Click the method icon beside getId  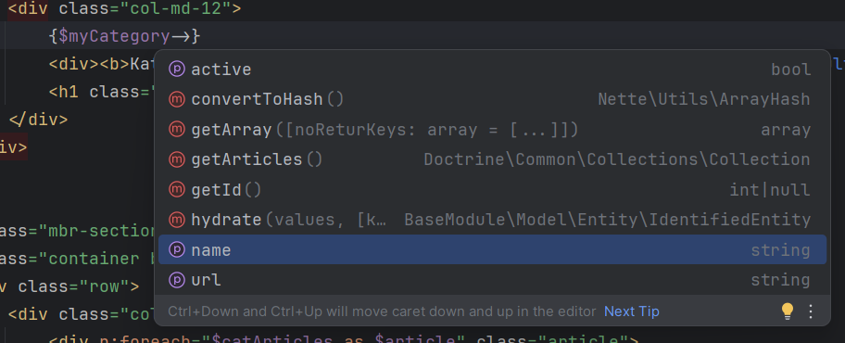[x=177, y=189]
